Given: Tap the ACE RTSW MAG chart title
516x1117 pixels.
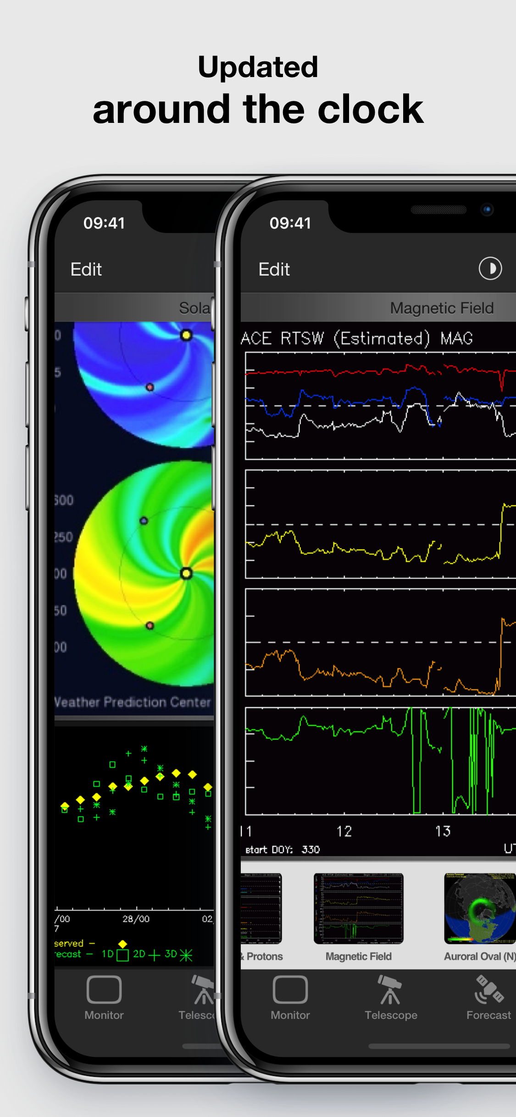Looking at the screenshot, I should (x=357, y=338).
